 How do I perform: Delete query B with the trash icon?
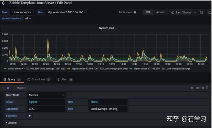203,88
